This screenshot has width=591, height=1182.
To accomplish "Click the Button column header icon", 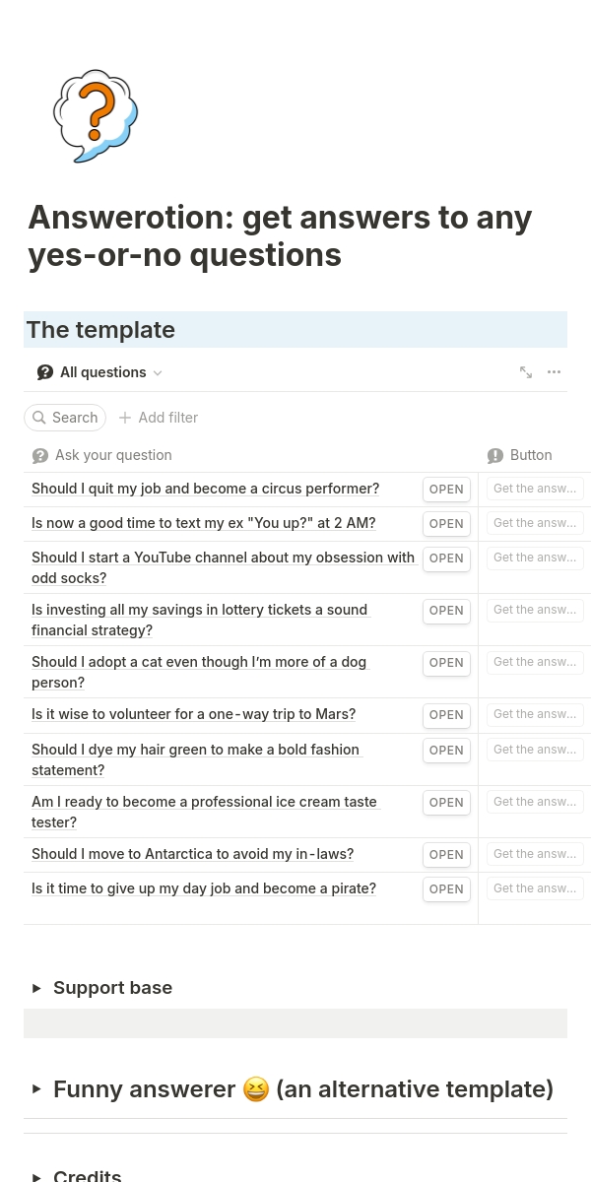I will tap(495, 456).
